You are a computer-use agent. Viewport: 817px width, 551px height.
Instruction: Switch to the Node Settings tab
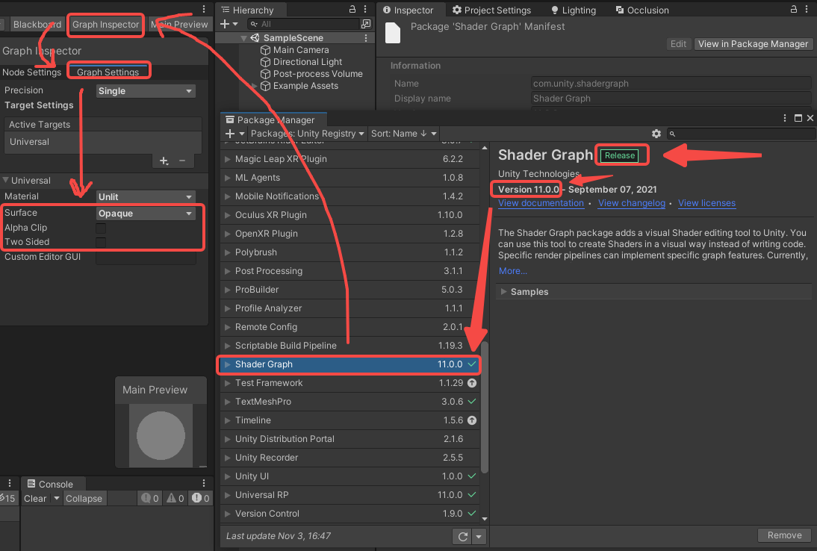point(31,72)
